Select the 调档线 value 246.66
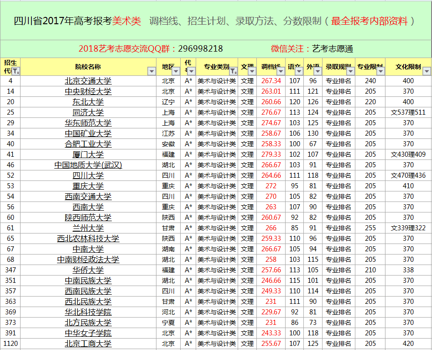The image size is (432, 350). click(x=271, y=281)
